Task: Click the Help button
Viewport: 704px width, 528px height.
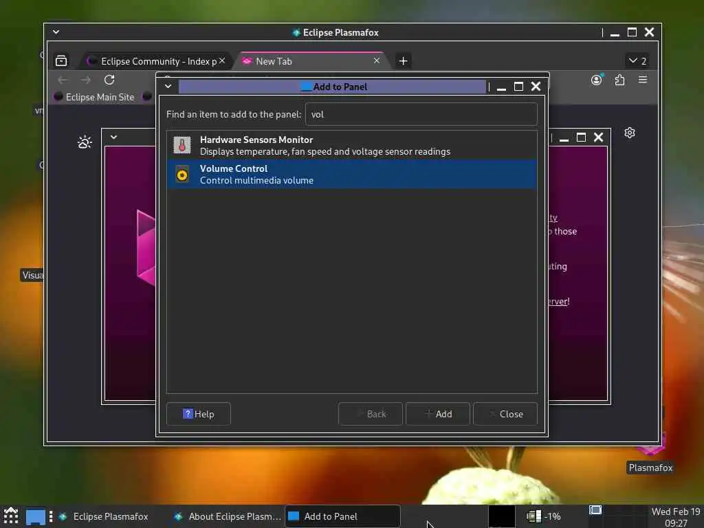Action: point(199,414)
